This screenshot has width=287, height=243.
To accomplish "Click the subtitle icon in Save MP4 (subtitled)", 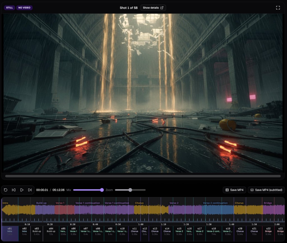I will (x=252, y=190).
